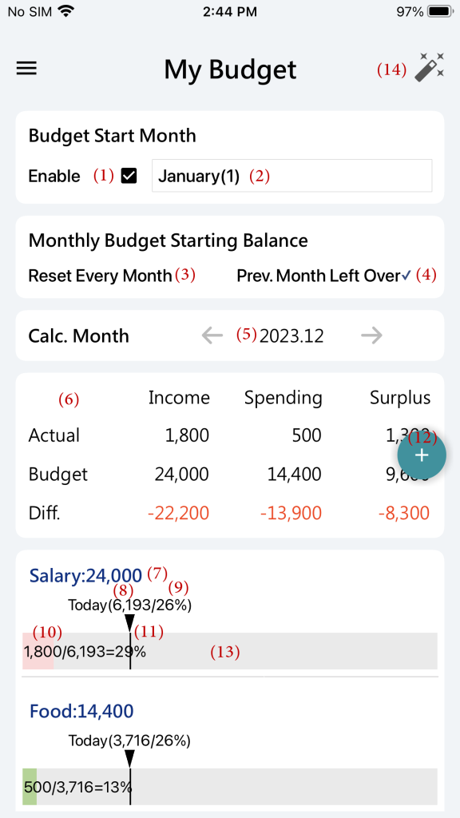460x818 pixels.
Task: Tap the Income column header
Action: [x=179, y=398]
